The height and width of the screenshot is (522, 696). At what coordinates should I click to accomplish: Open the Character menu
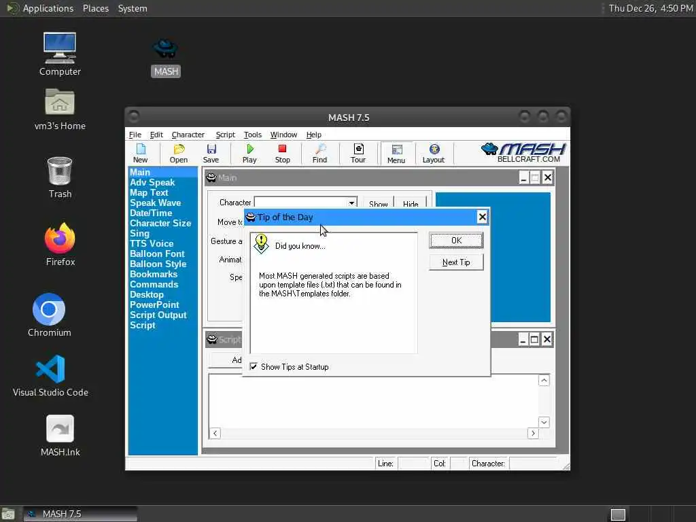[188, 135]
